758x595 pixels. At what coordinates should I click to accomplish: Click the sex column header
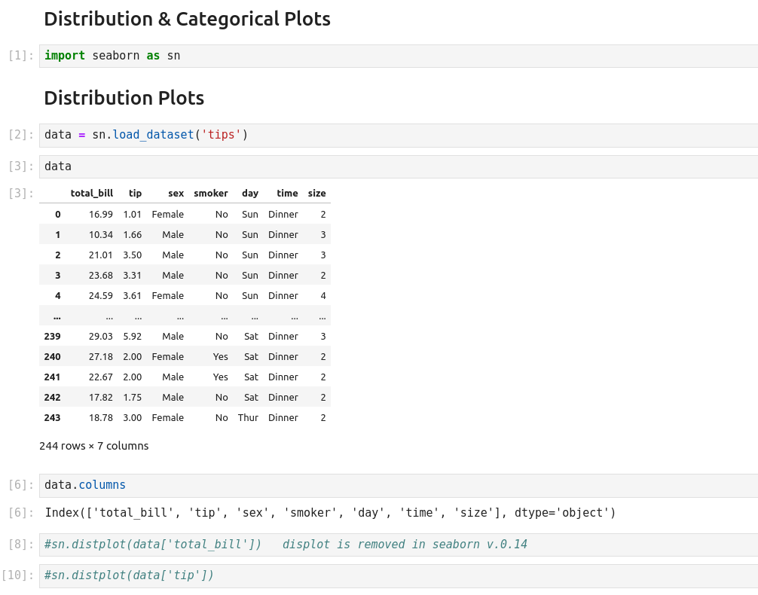(176, 194)
